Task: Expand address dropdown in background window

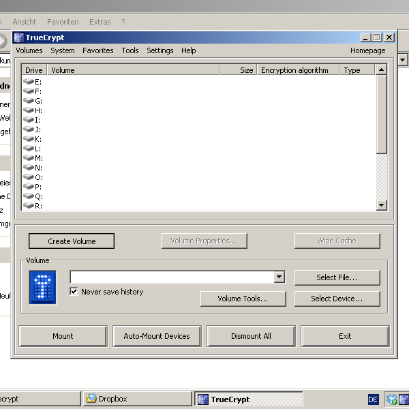Action: click(403, 60)
